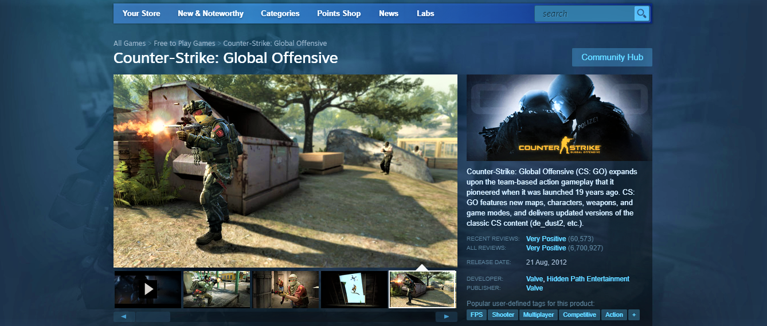The height and width of the screenshot is (326, 767).
Task: Select the FPS tag
Action: 476,315
